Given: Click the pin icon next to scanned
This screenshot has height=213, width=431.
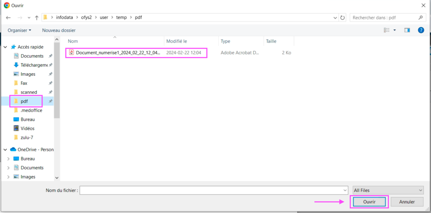Looking at the screenshot, I should (x=51, y=92).
